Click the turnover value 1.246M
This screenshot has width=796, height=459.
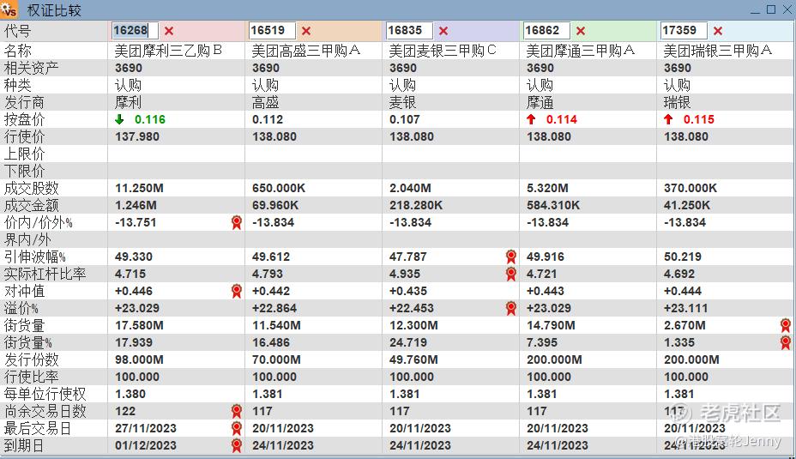136,206
